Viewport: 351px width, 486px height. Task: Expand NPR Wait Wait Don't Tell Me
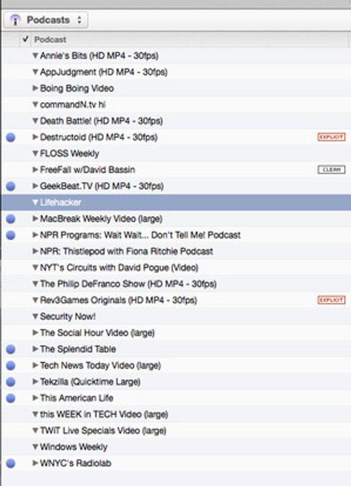(x=35, y=235)
